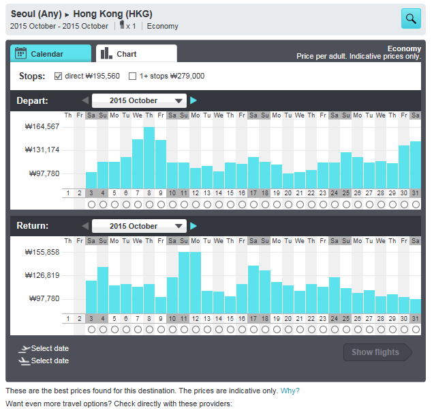Click the tallest departure price bar on October 8
This screenshot has height=409, width=434.
[x=149, y=158]
